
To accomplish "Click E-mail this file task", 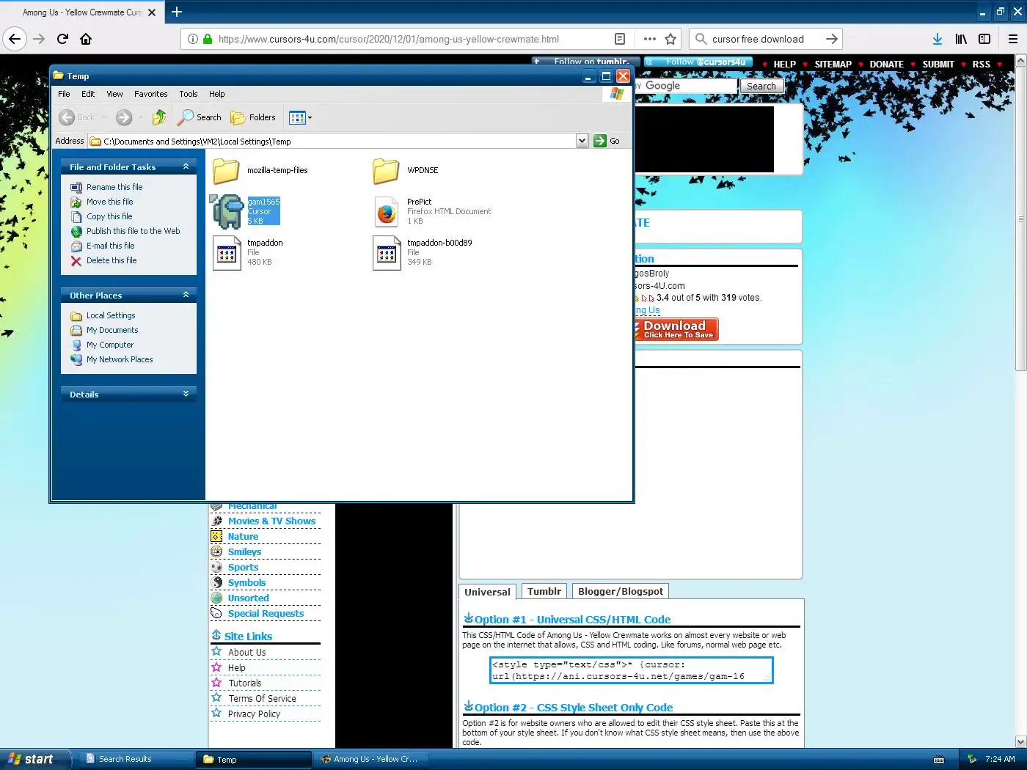I will tap(103, 246).
